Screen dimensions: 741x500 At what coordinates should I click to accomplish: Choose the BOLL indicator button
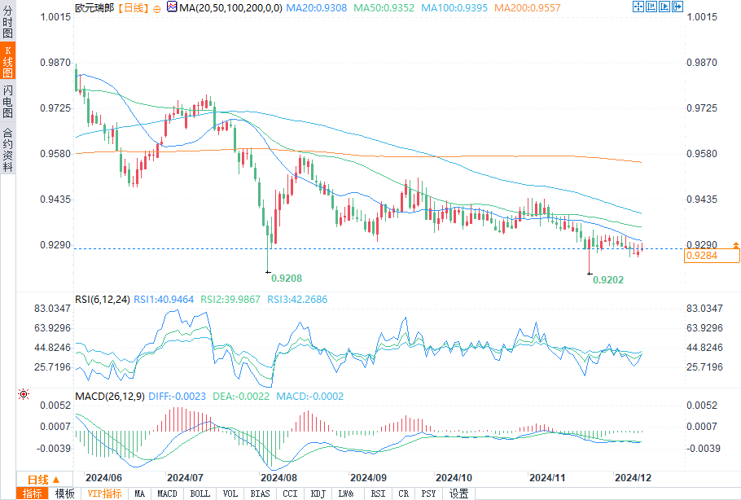pyautogui.click(x=199, y=493)
